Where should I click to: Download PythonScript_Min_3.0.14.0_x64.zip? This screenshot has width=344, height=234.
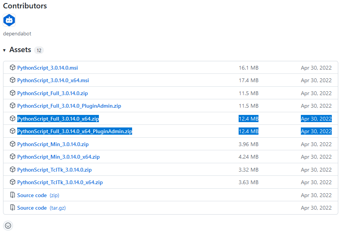pyautogui.click(x=58, y=157)
